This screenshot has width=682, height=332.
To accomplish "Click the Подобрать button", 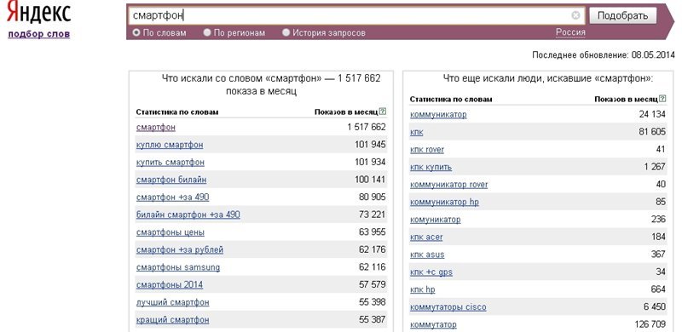I will 622,16.
